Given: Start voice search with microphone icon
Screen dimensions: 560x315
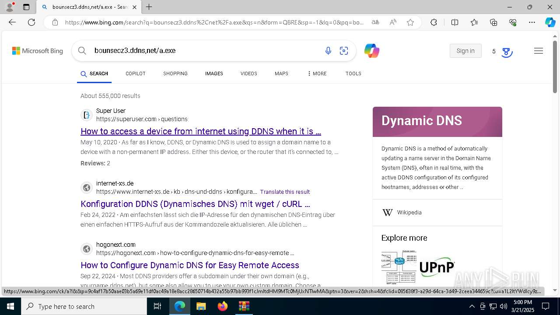Looking at the screenshot, I should coord(328,51).
